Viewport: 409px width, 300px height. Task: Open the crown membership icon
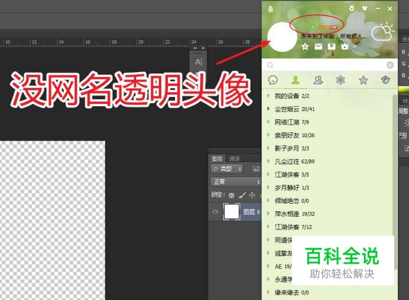click(x=345, y=47)
